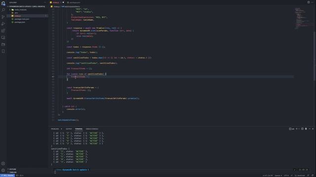316x177 pixels.
Task: Open the Accounts icon
Action: tap(3, 163)
